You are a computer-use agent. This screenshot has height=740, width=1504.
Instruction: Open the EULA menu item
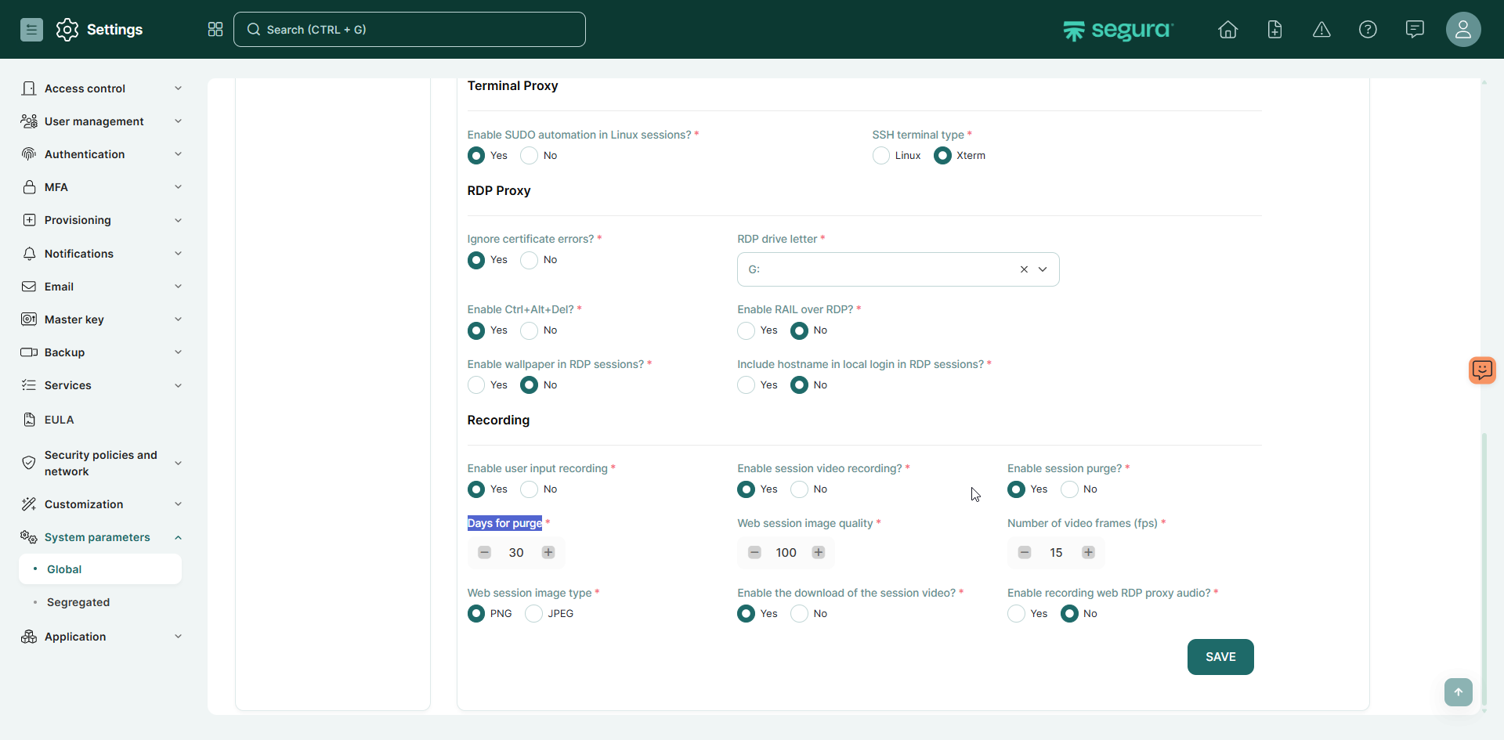click(60, 420)
